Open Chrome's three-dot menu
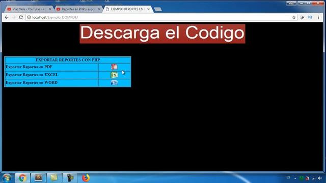 tap(318, 17)
